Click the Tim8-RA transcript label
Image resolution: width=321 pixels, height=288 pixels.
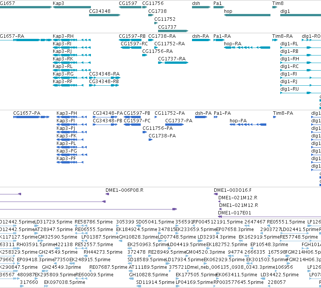click(283, 36)
